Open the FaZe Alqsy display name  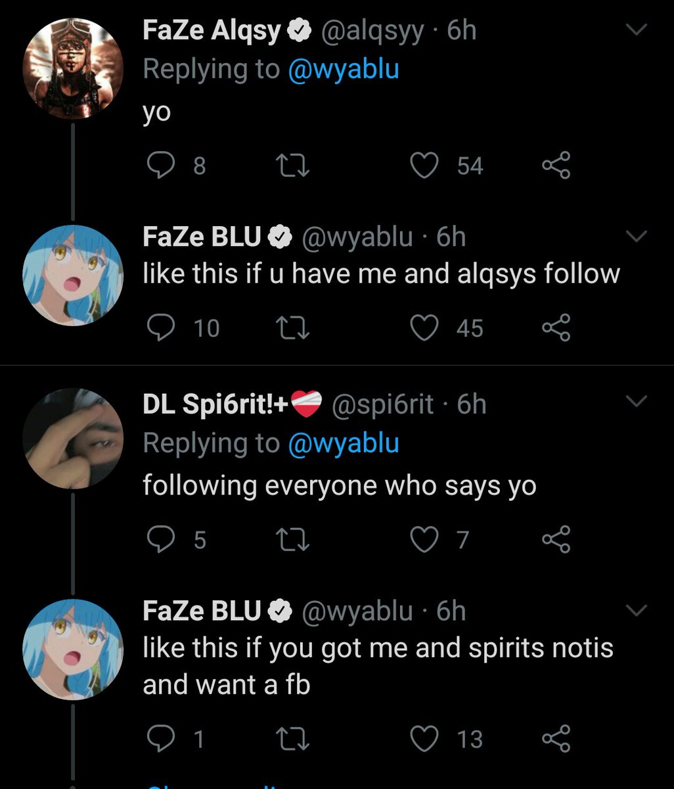[212, 31]
